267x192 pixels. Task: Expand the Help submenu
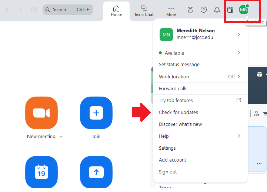(200, 136)
